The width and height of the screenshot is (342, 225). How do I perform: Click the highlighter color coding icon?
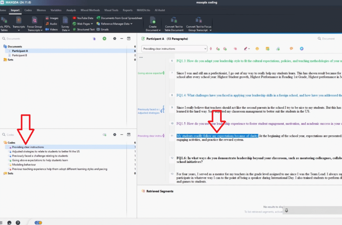click(245, 49)
